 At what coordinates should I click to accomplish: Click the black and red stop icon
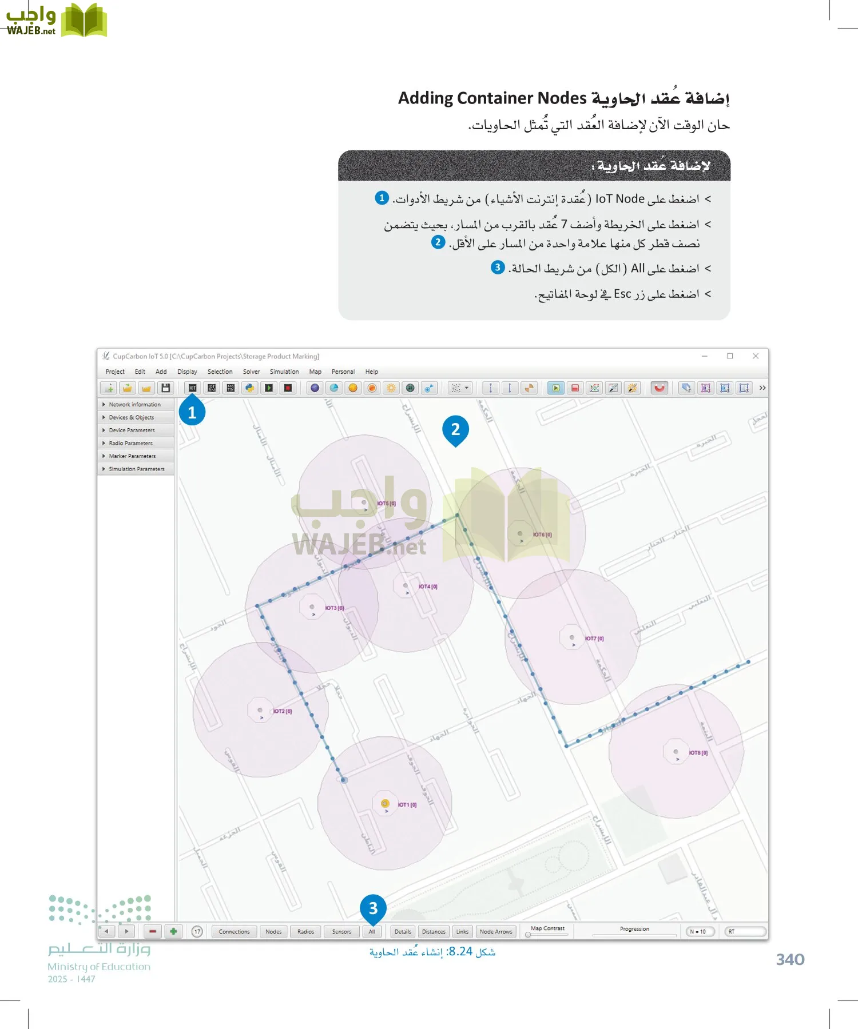(x=288, y=388)
